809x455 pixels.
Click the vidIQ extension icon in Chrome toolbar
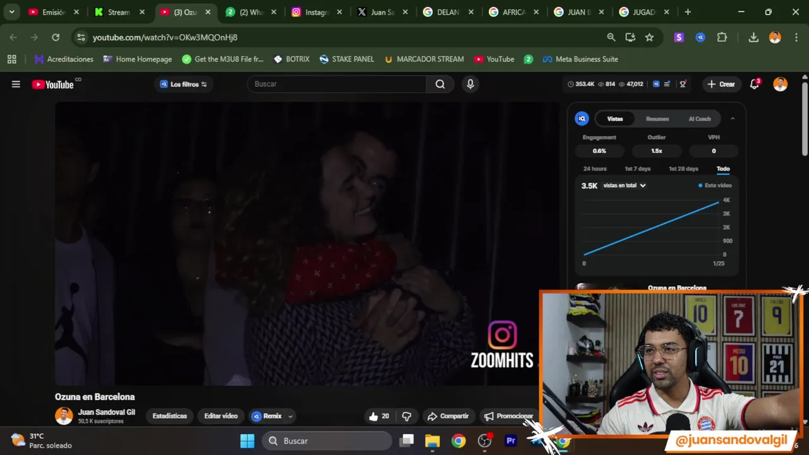(700, 37)
